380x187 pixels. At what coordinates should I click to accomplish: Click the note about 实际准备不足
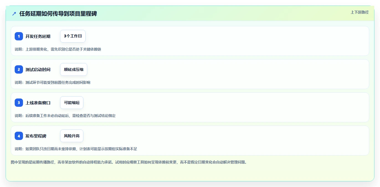click(x=76, y=149)
